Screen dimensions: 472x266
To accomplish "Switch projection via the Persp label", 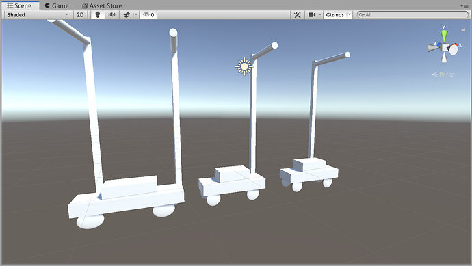I will [444, 74].
